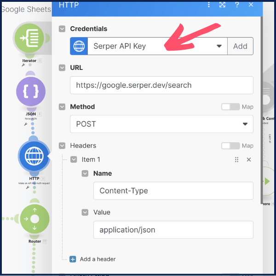This screenshot has height=276, width=276.
Task: Select the purple JSON module
Action: pos(31,92)
